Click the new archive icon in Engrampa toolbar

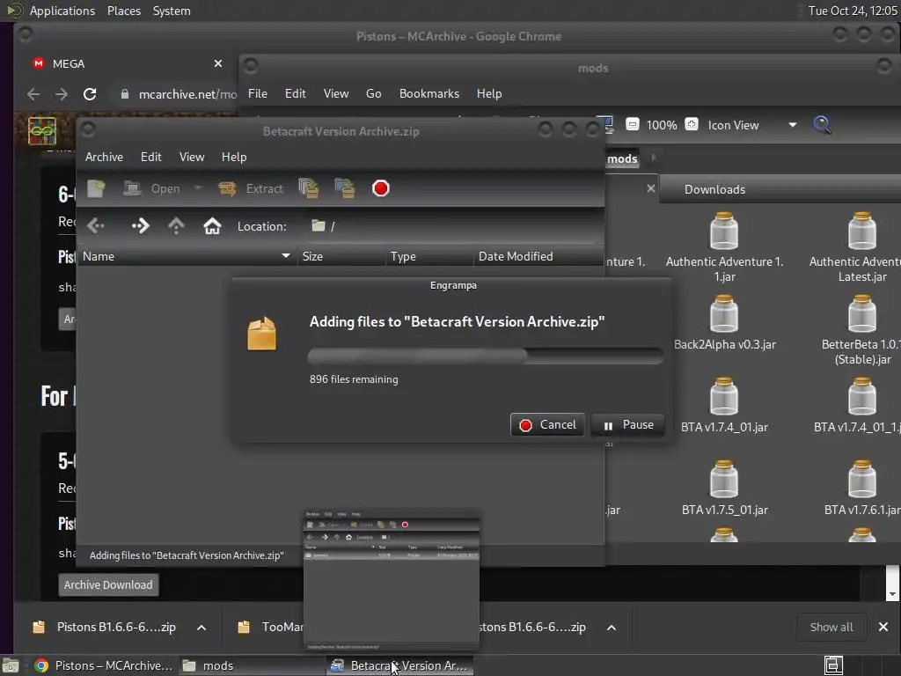[x=96, y=188]
